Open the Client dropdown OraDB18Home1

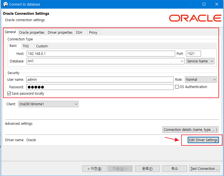(x=48, y=104)
